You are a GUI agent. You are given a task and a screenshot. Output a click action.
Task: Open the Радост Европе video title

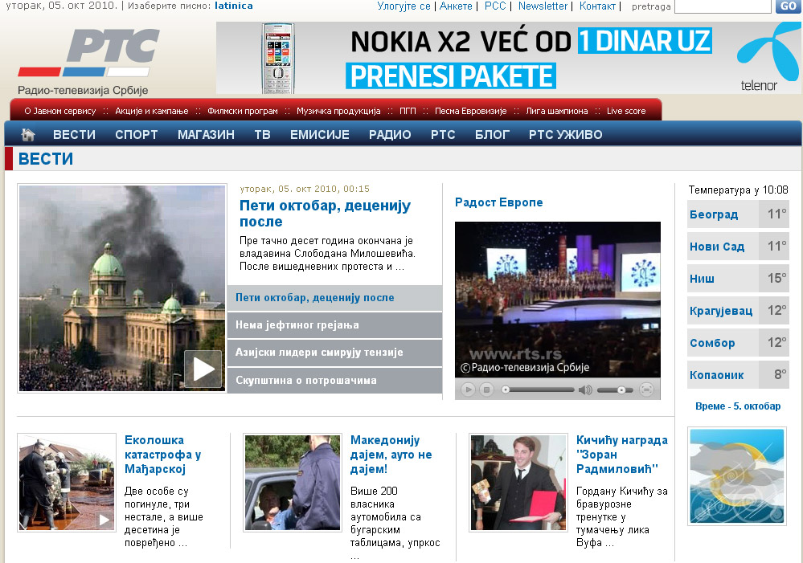click(x=499, y=202)
